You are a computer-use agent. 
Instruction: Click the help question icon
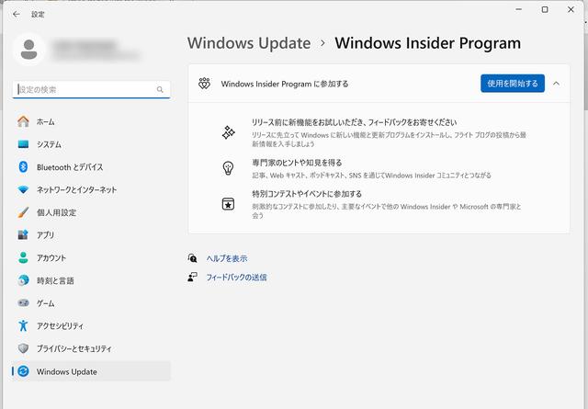point(192,258)
